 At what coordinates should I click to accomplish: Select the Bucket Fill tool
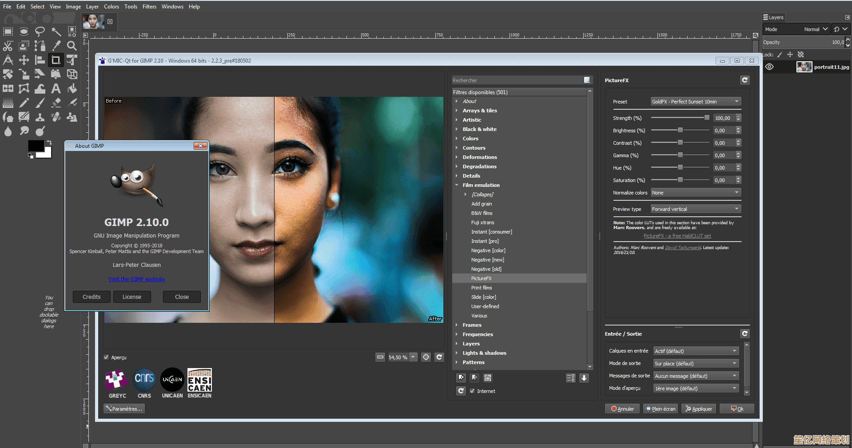click(72, 88)
